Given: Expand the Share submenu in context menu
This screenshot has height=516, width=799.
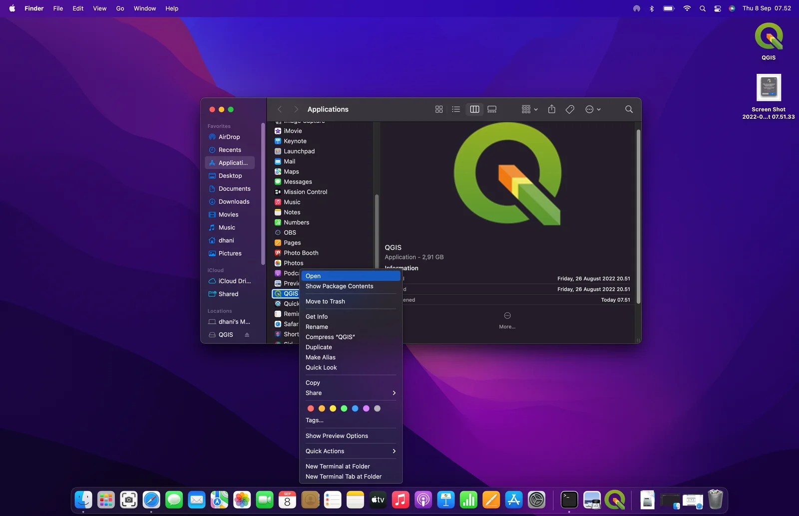Looking at the screenshot, I should [x=351, y=393].
